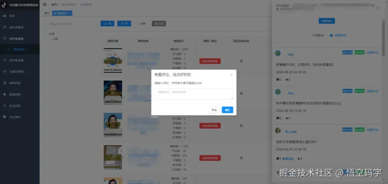Click 创作者视频 in the breadcrumb
This screenshot has height=184, width=388.
tap(69, 4)
